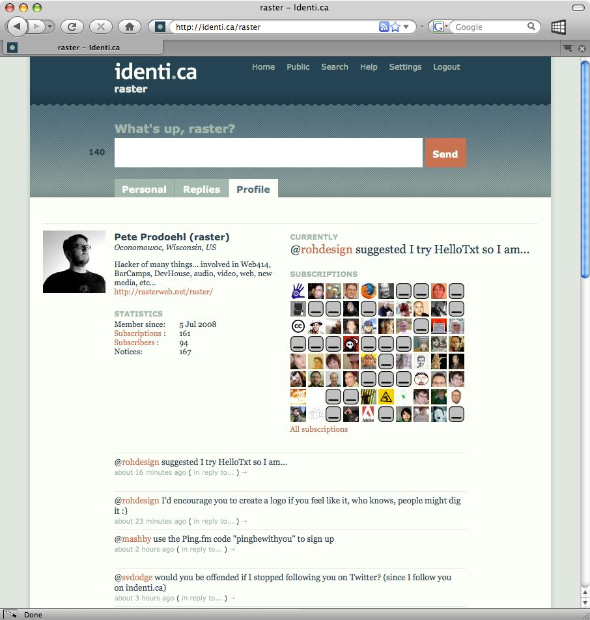Go to the browser home page icon
Screen dimensions: 590x620
tap(130, 27)
